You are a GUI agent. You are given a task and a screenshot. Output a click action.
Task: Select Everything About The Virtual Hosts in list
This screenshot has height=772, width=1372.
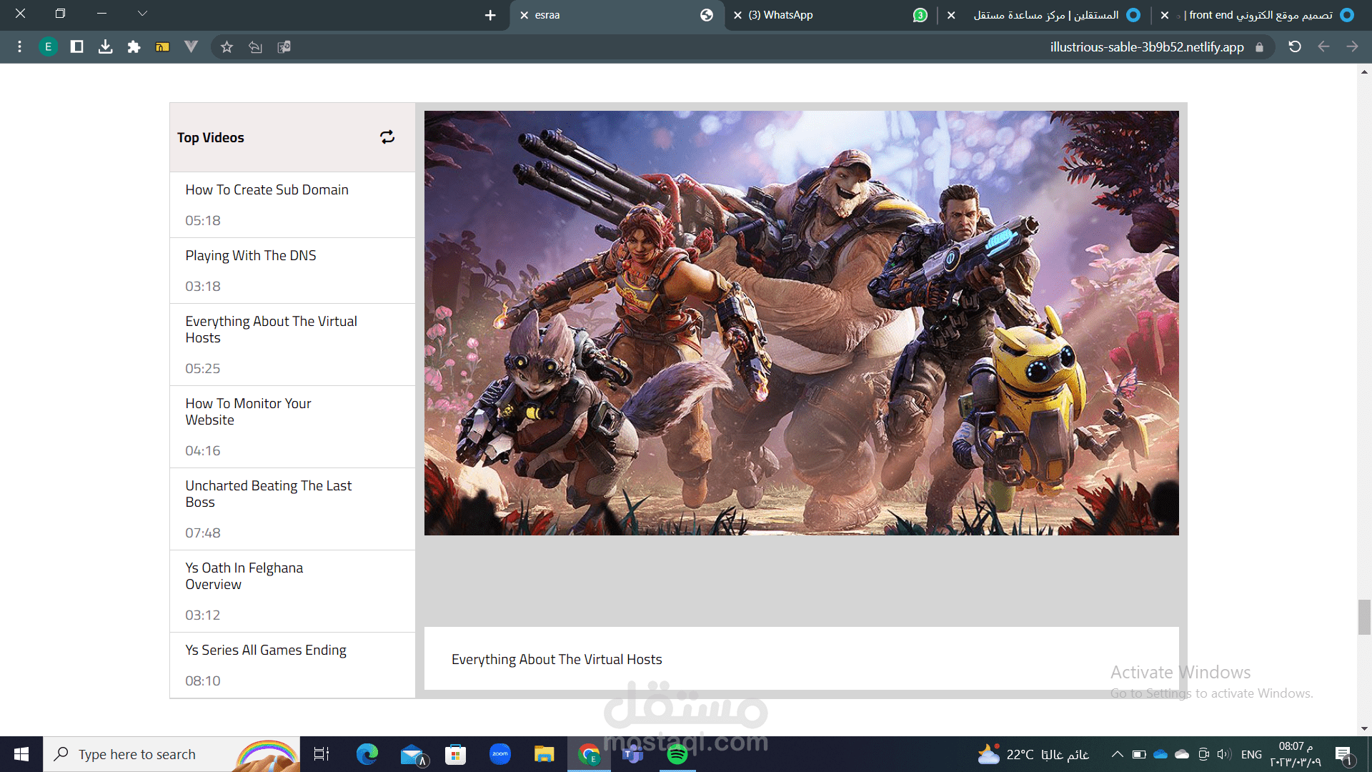(292, 345)
